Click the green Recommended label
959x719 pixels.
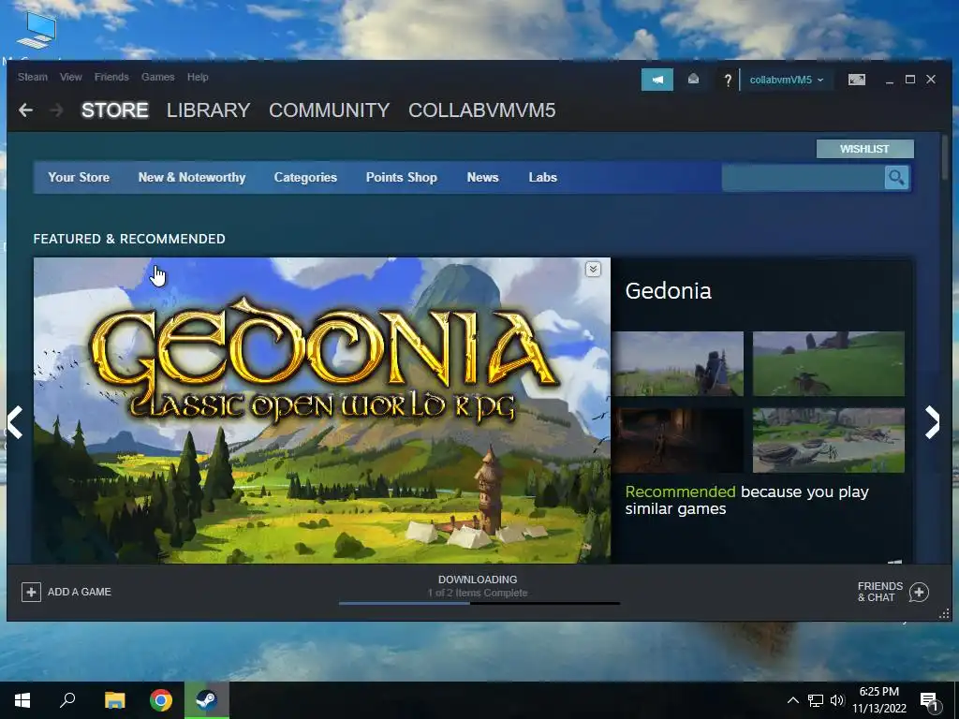click(680, 492)
